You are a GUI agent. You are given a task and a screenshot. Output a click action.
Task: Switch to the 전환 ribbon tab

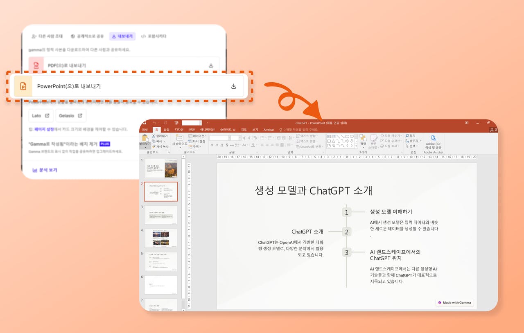pyautogui.click(x=192, y=130)
